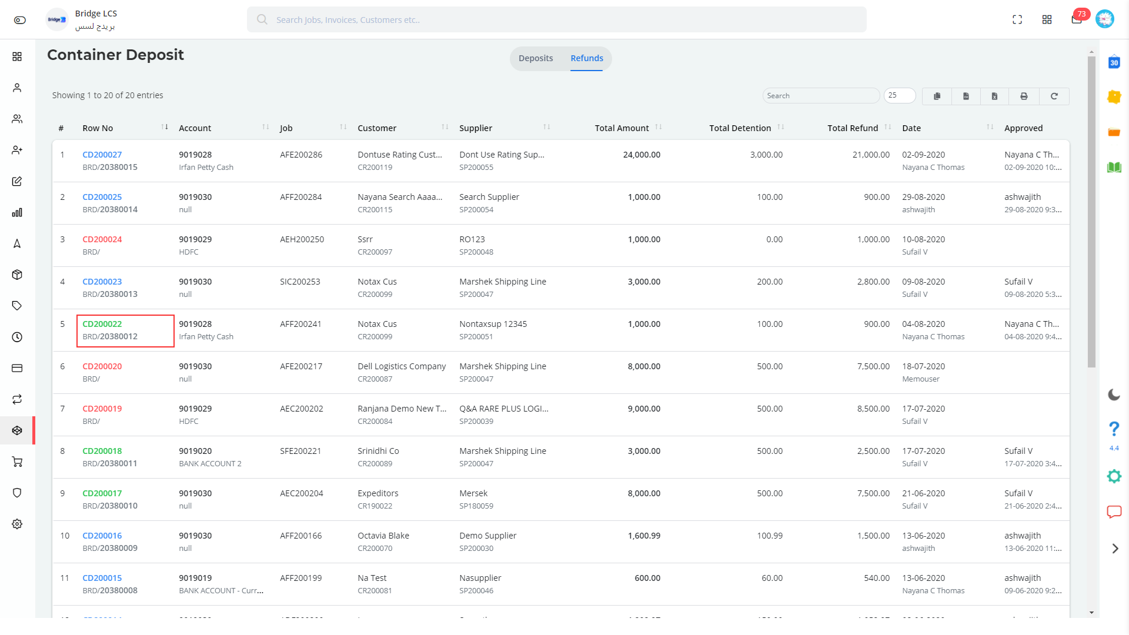Open the help question mark icon
Viewport: 1129px width, 635px height.
pos(1114,429)
